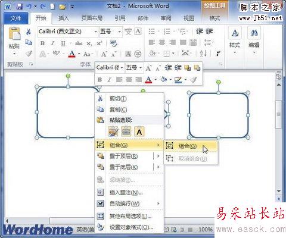This screenshot has width=286, height=238.
Task: Choose 设置对象格式(O)... in context menu
Action: pyautogui.click(x=129, y=227)
